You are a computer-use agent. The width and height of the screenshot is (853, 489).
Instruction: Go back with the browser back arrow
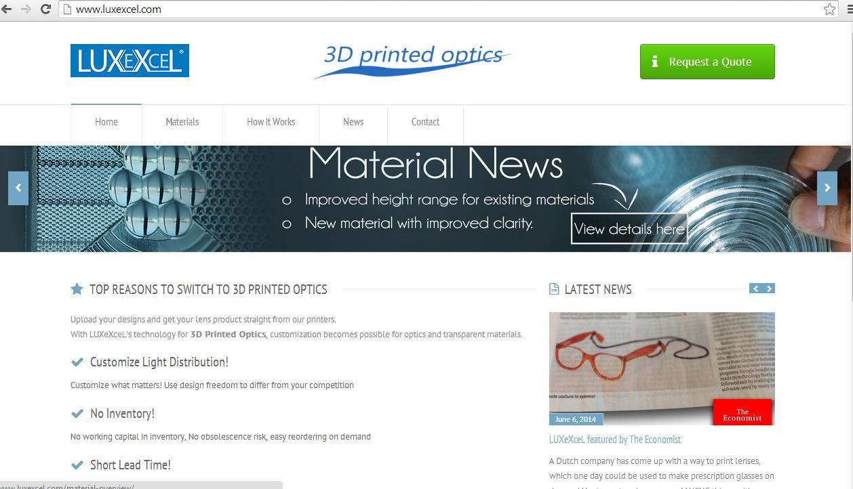(x=7, y=9)
